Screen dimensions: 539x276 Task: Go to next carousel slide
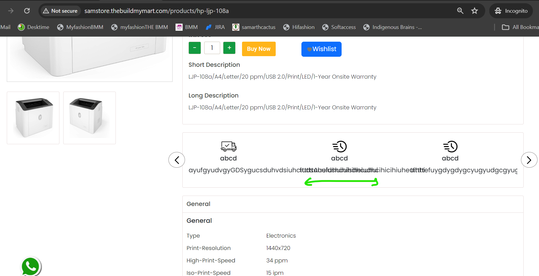click(529, 160)
